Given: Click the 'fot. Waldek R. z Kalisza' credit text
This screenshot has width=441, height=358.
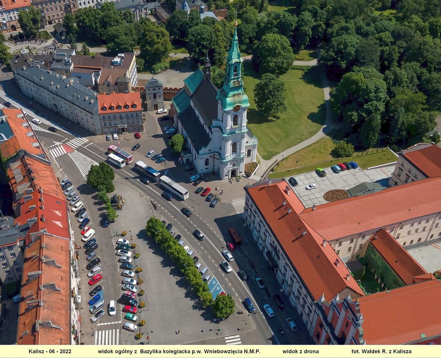Looking at the screenshot, I should [381, 351].
